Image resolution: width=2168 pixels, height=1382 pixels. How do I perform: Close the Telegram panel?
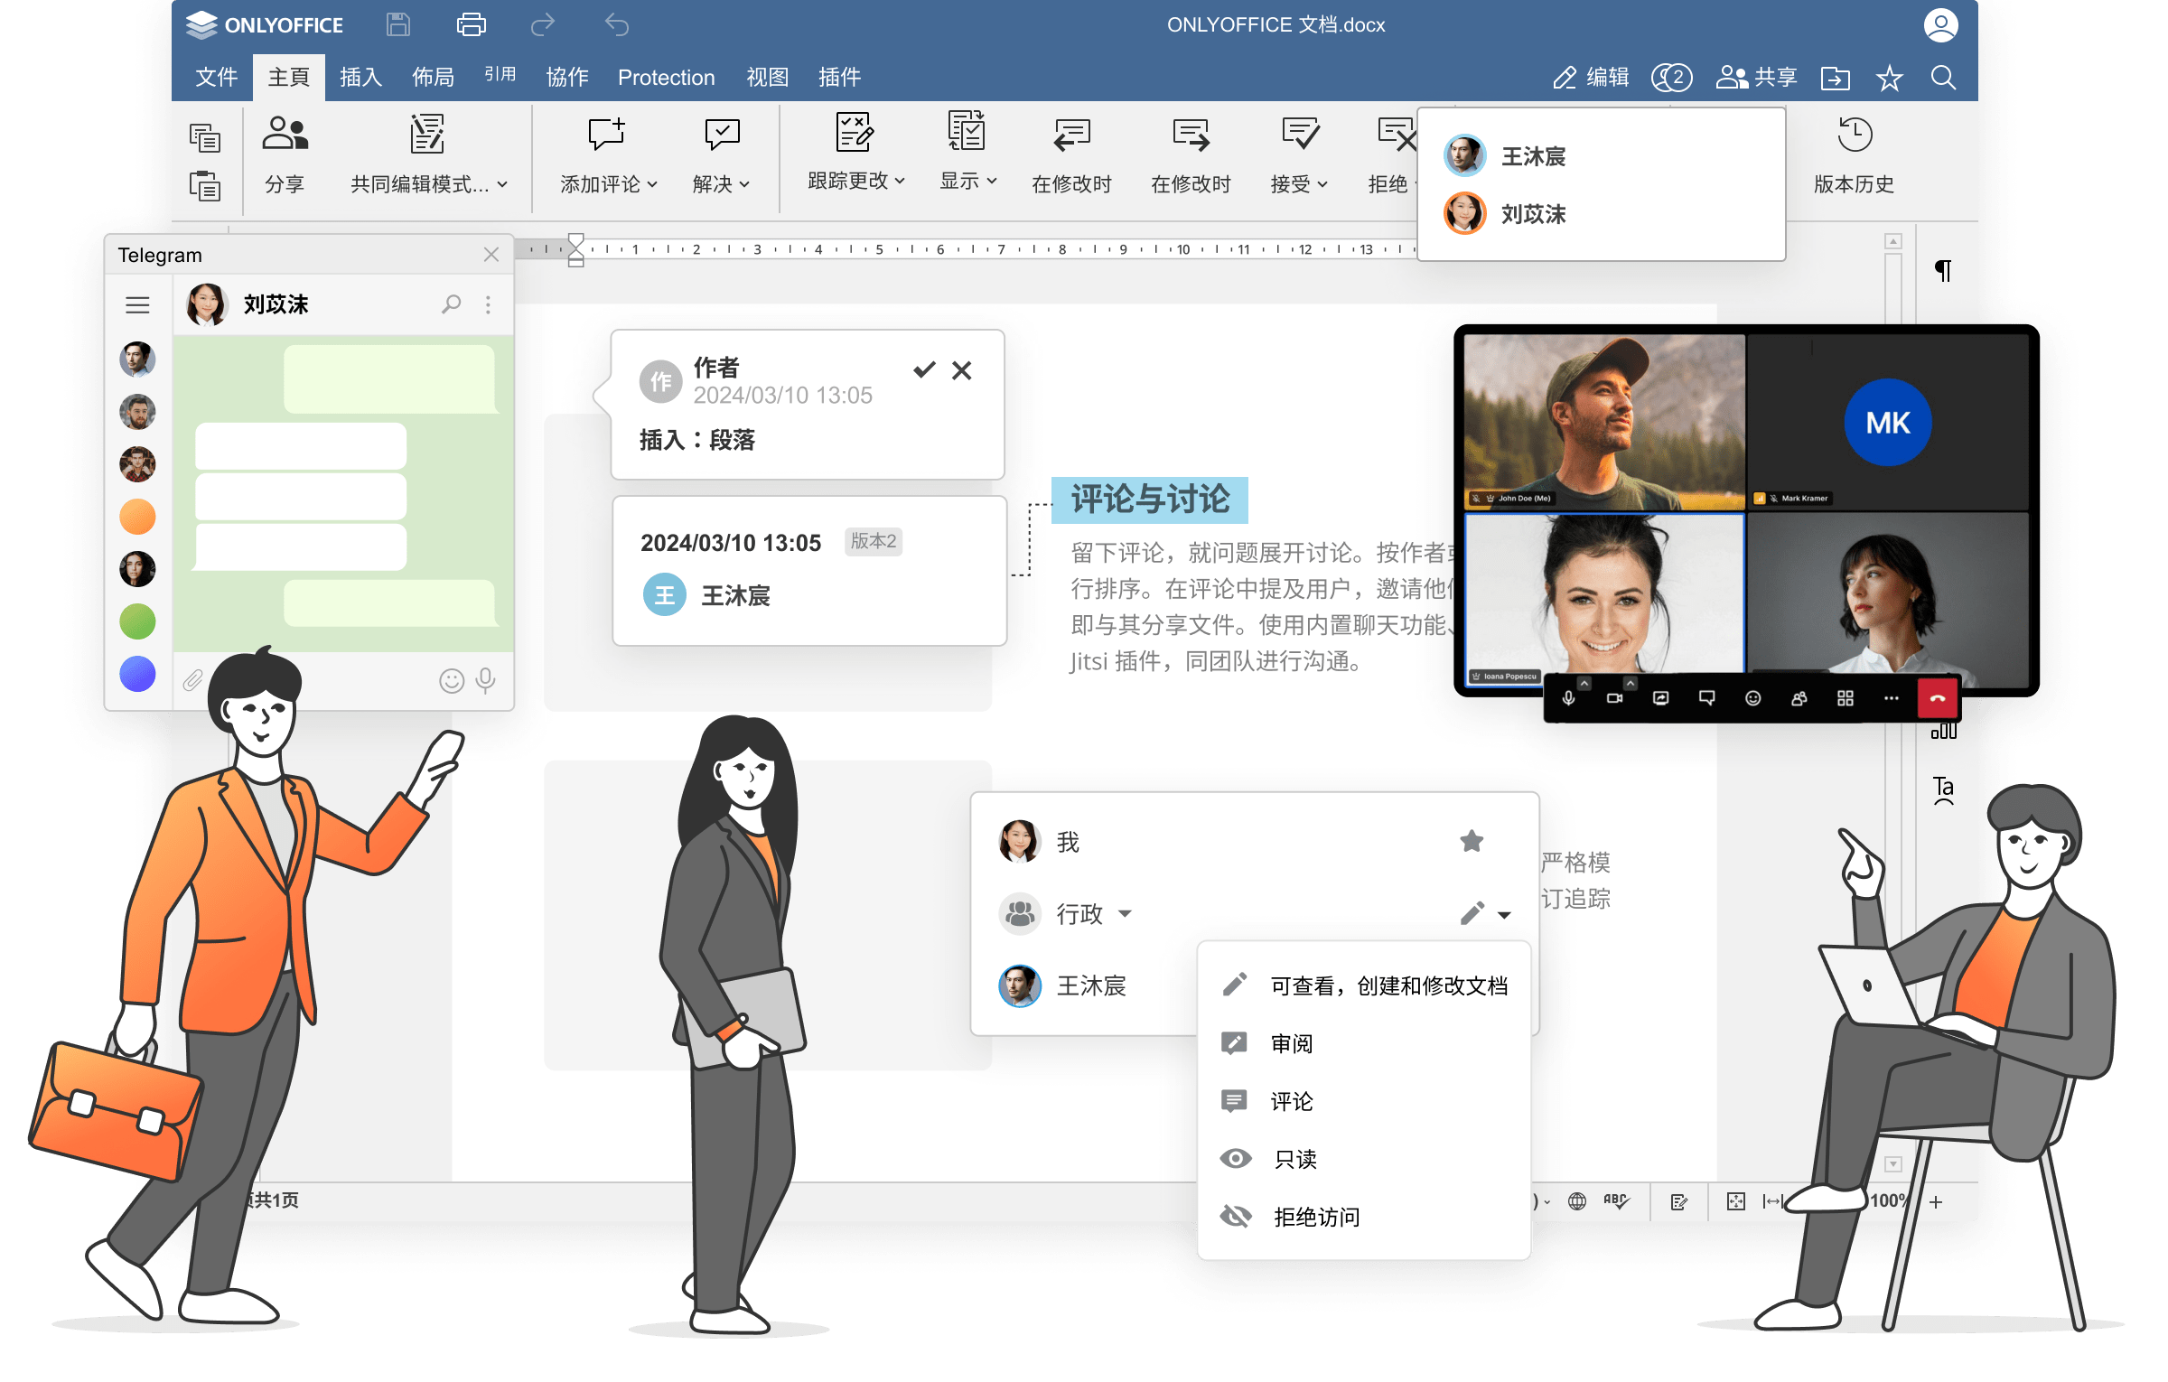[x=491, y=255]
